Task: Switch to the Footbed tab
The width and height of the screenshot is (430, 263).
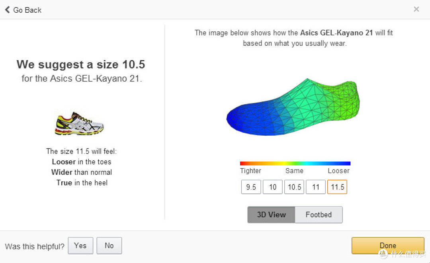Action: pos(319,215)
